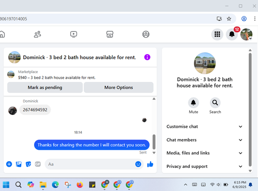Screen dimensions: 258x191
Task: Open Windows notification center bell
Action: pyautogui.click(x=251, y=185)
